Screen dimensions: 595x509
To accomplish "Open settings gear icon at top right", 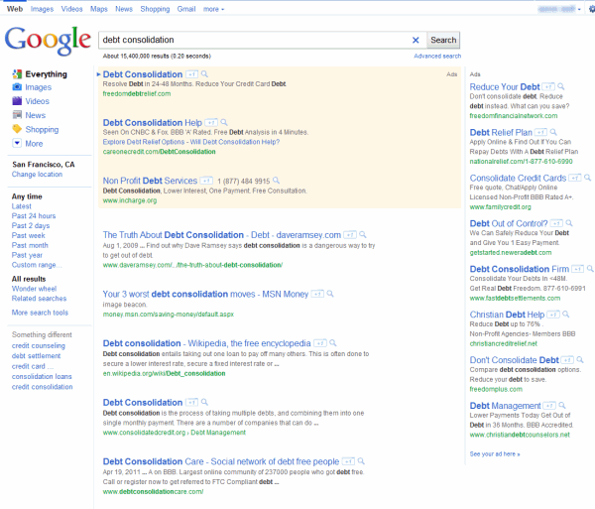I will (592, 9).
